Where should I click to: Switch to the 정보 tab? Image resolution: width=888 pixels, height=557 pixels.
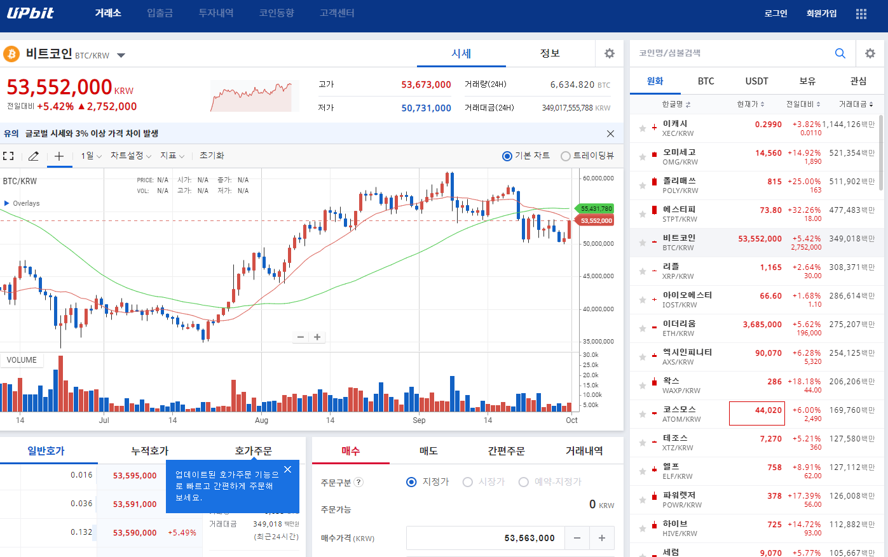(x=550, y=53)
